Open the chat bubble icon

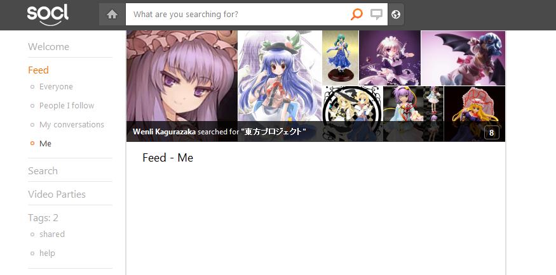(376, 15)
